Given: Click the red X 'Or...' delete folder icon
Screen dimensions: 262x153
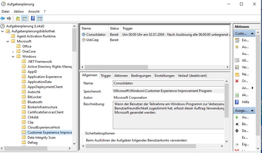Looking at the screenshot, I should click(x=237, y=81).
